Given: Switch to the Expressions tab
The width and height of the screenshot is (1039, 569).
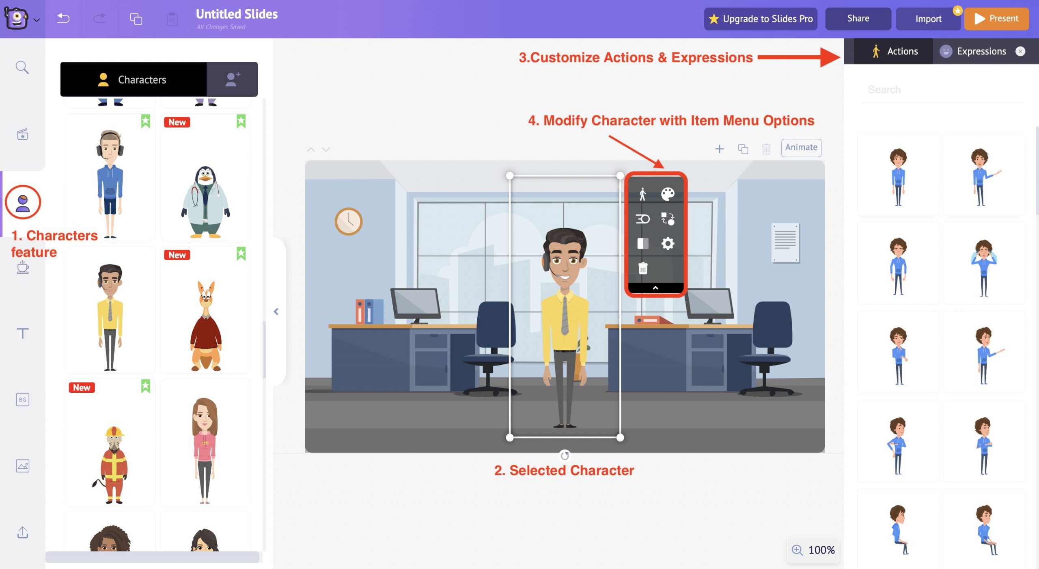Looking at the screenshot, I should (979, 50).
